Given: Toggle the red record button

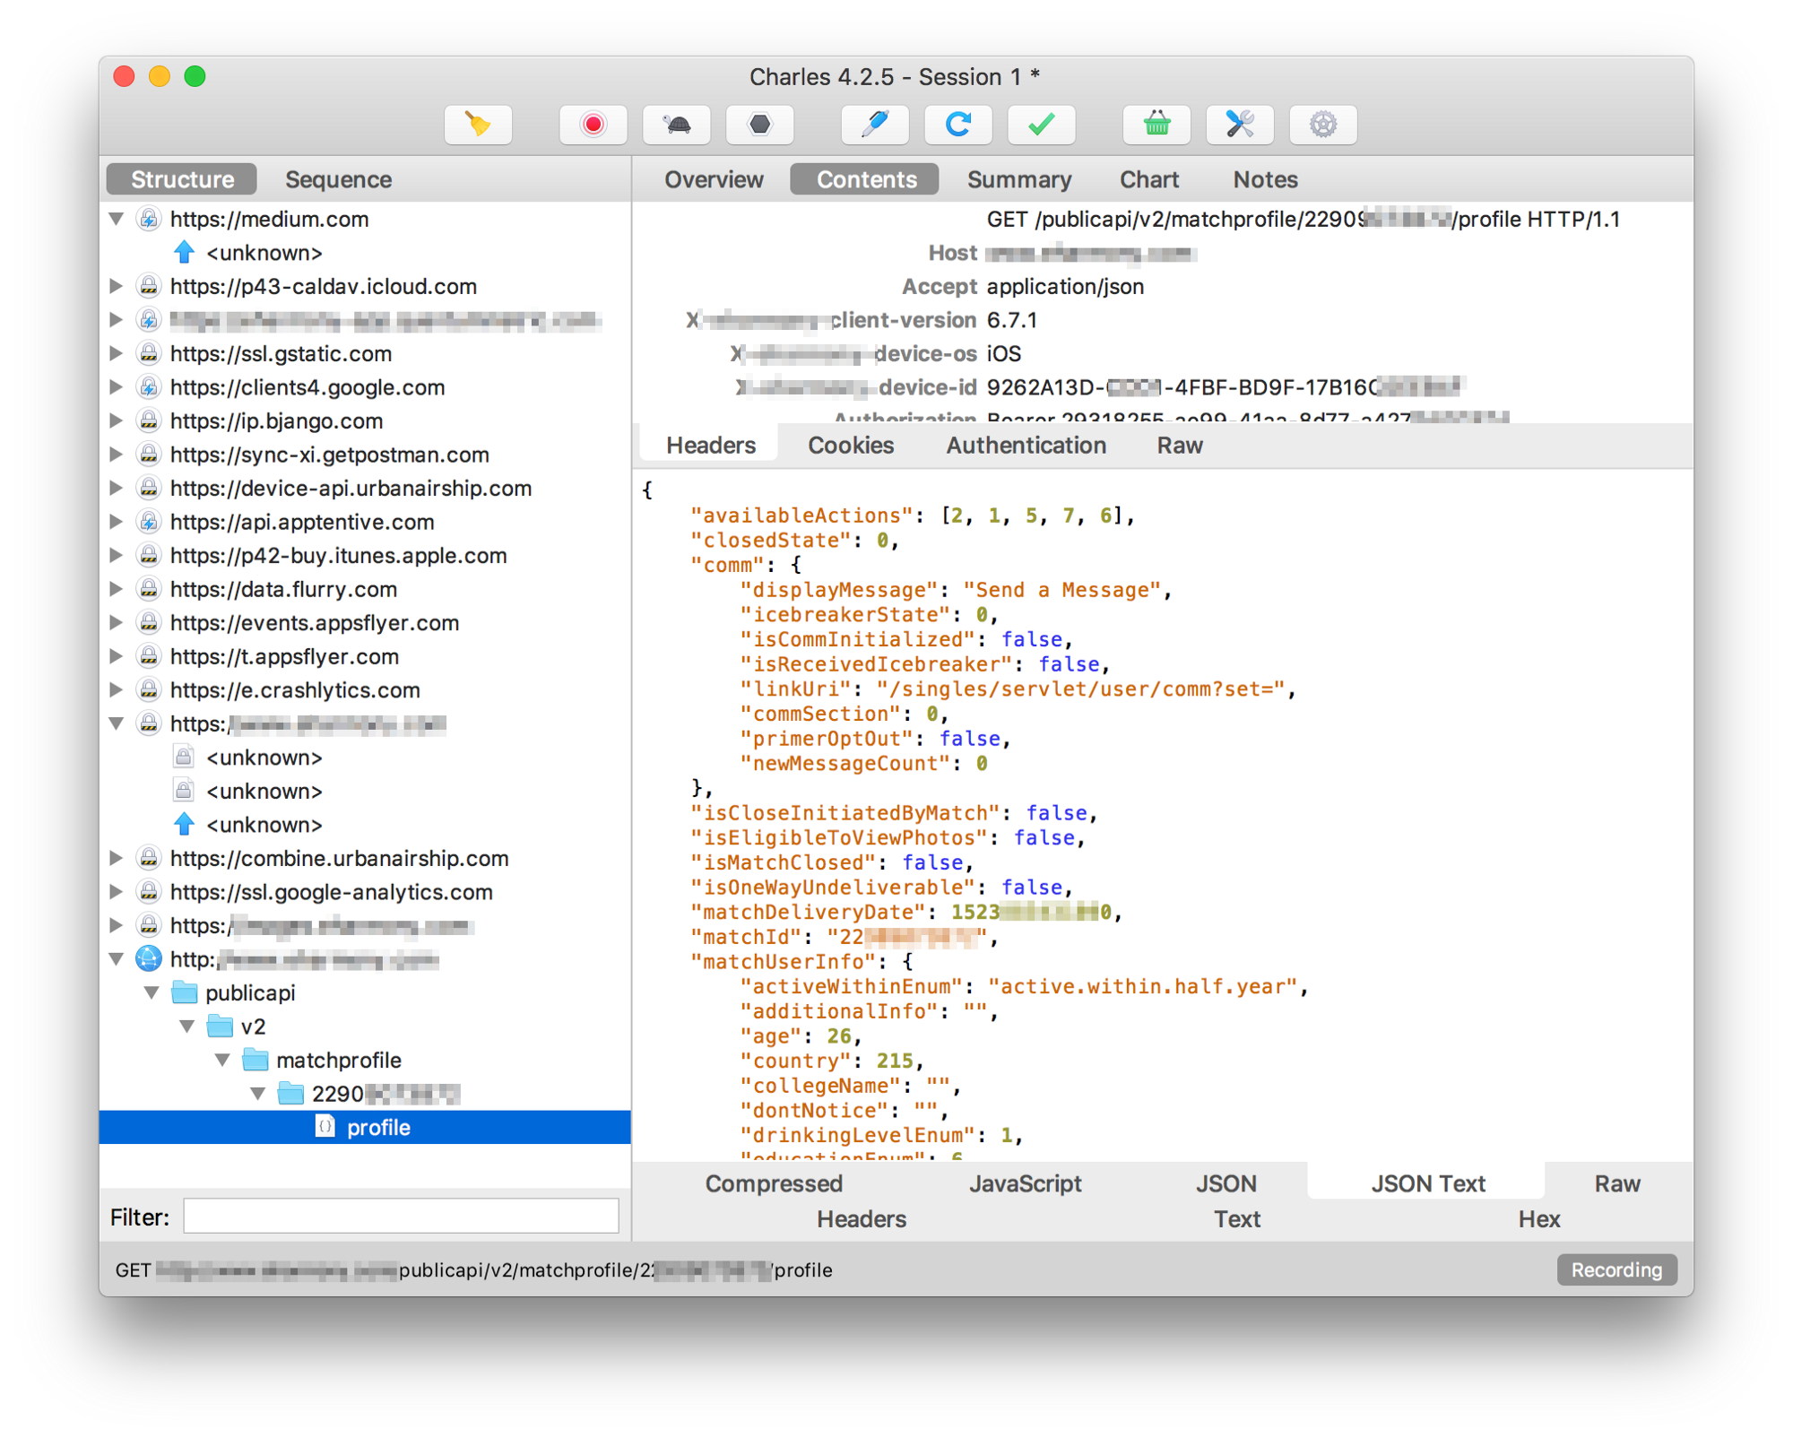Looking at the screenshot, I should (x=593, y=125).
